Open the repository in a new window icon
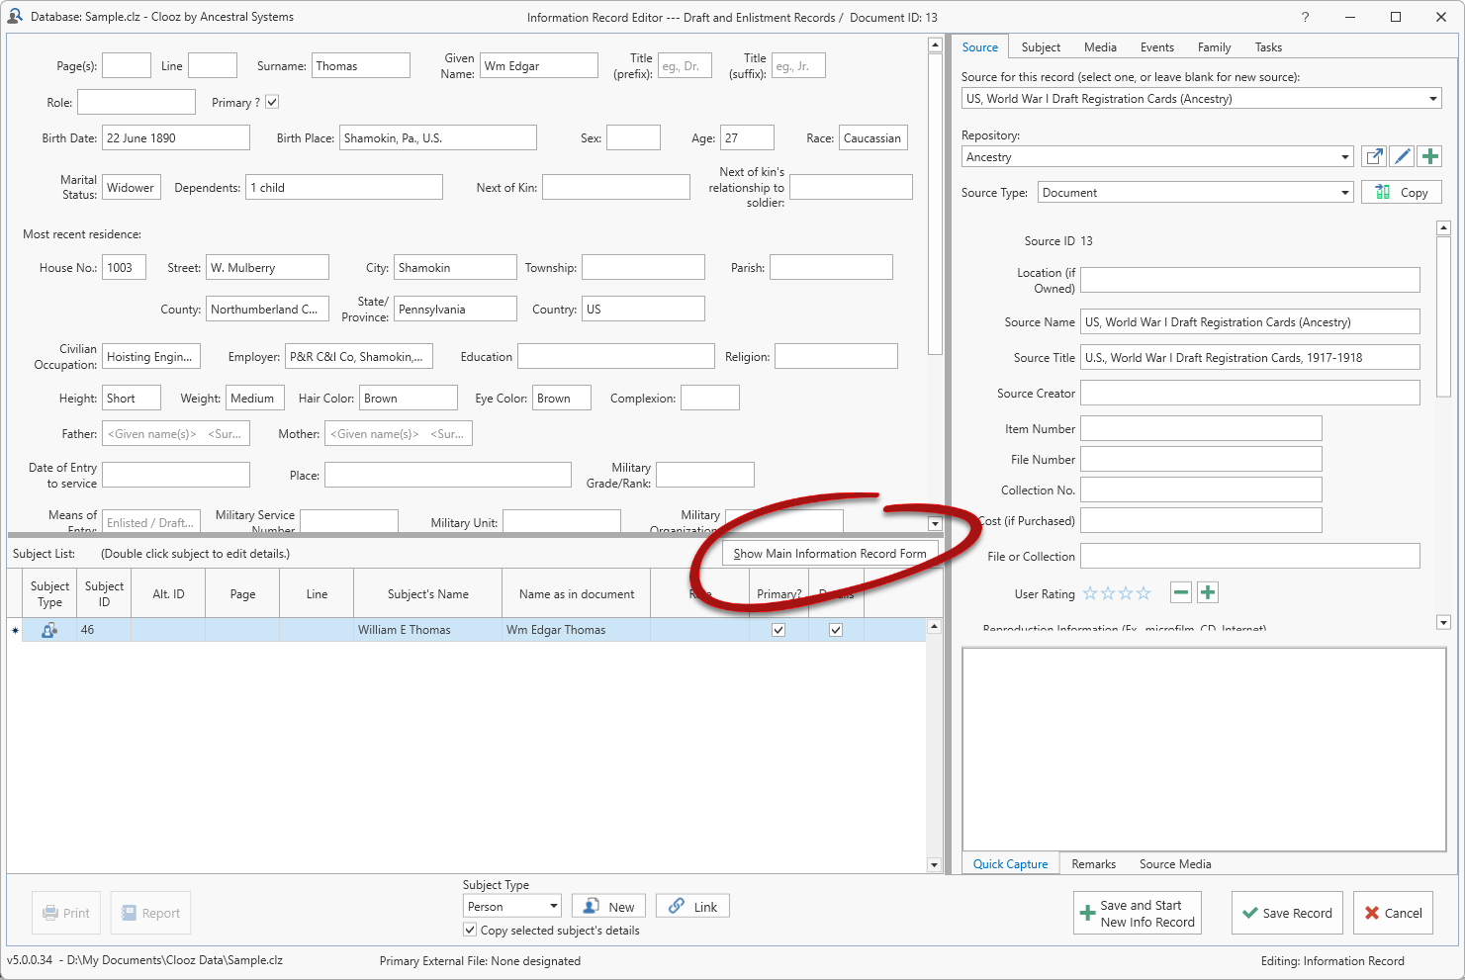 click(x=1373, y=156)
